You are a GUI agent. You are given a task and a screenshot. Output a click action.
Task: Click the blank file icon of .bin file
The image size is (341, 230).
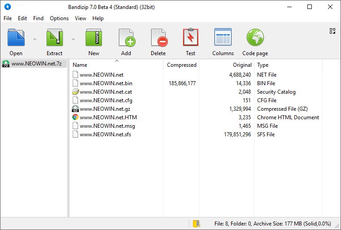tap(75, 83)
